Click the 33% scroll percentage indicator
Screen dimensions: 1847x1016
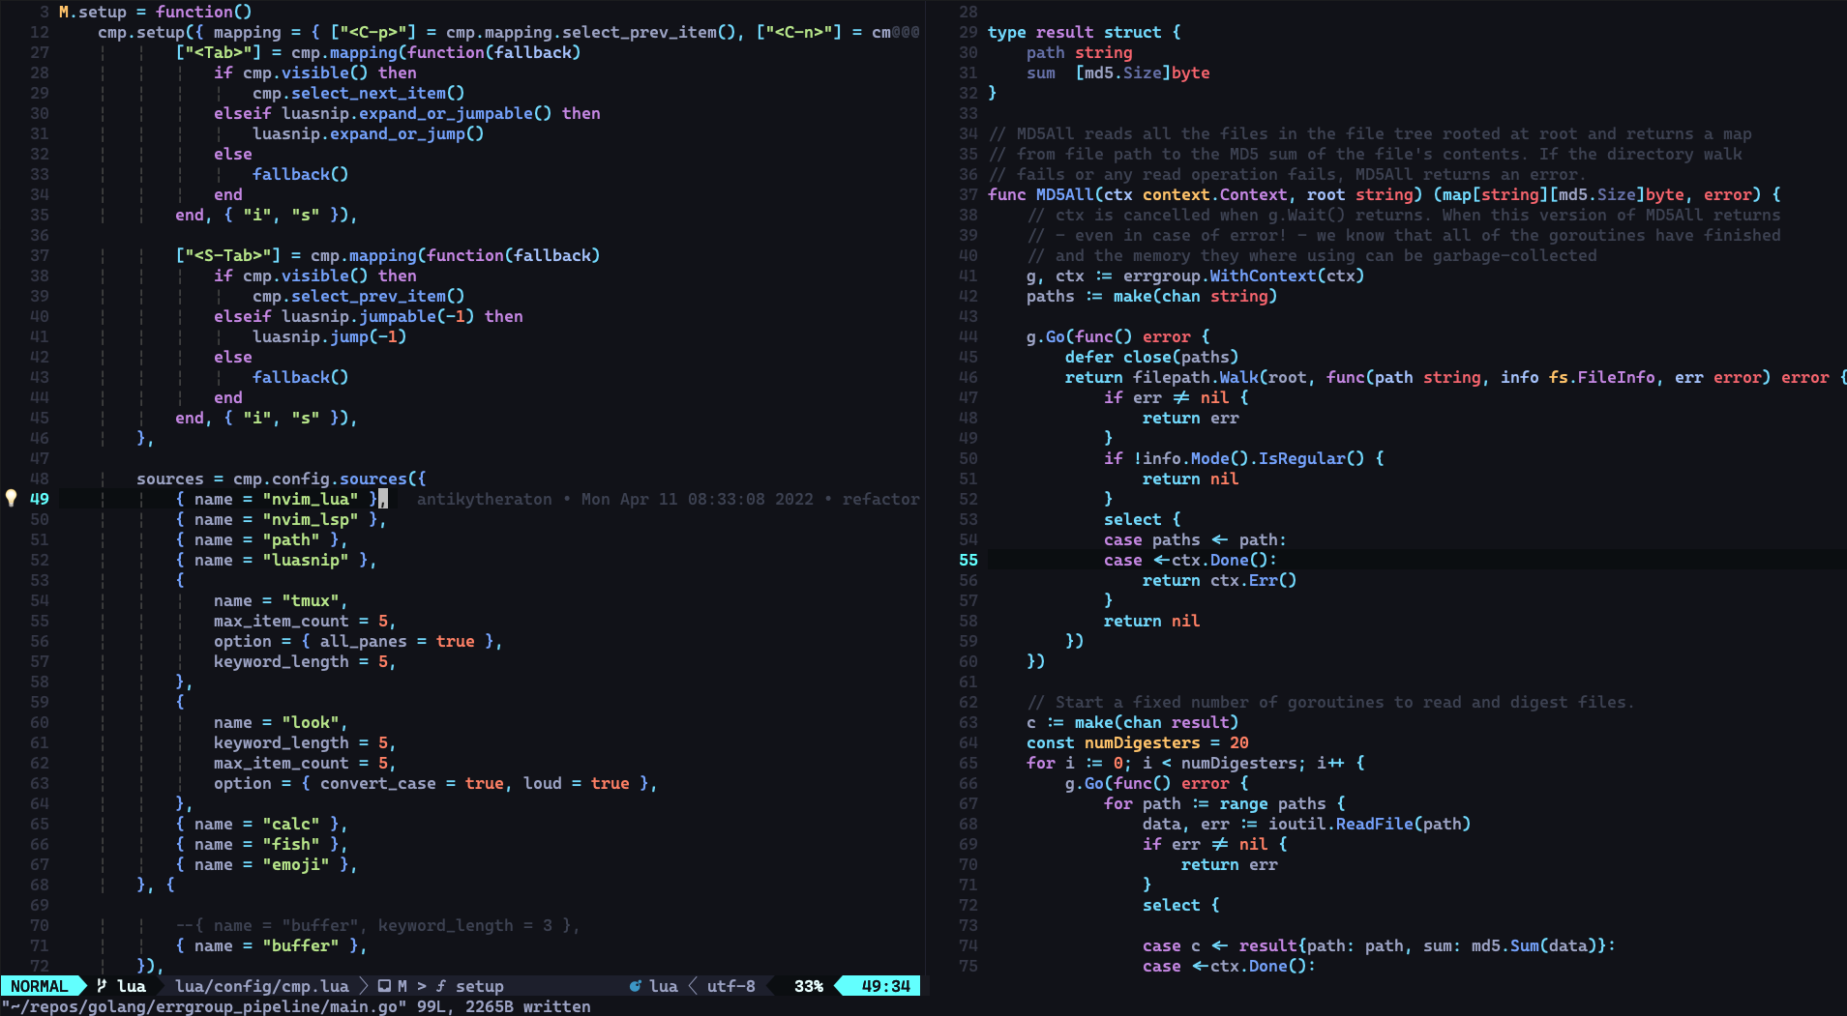(x=809, y=986)
